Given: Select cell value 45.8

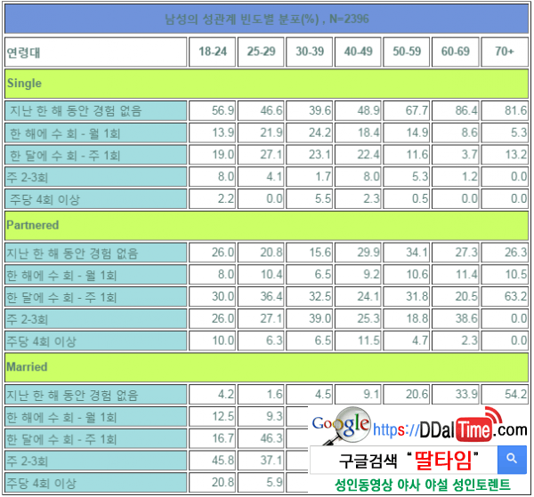Looking at the screenshot, I should [x=213, y=461].
